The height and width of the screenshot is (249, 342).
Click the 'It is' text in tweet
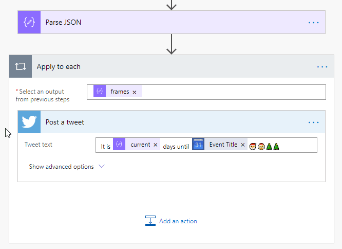[x=106, y=147]
